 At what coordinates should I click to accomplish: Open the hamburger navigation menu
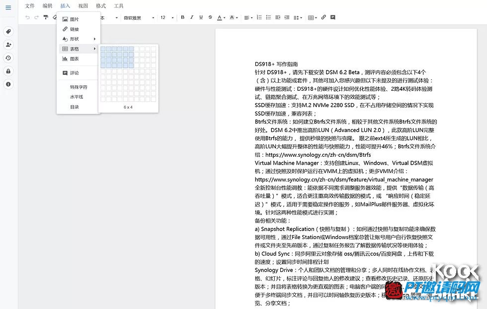tap(8, 7)
